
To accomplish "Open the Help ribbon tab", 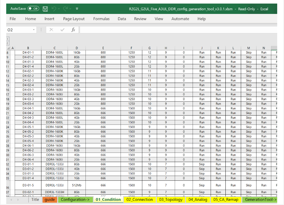I will (201, 19).
